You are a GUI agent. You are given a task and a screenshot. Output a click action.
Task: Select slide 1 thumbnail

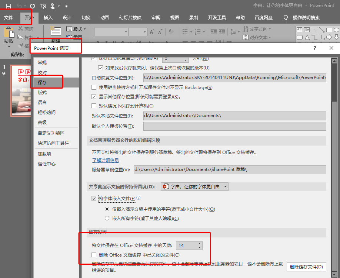click(21, 91)
